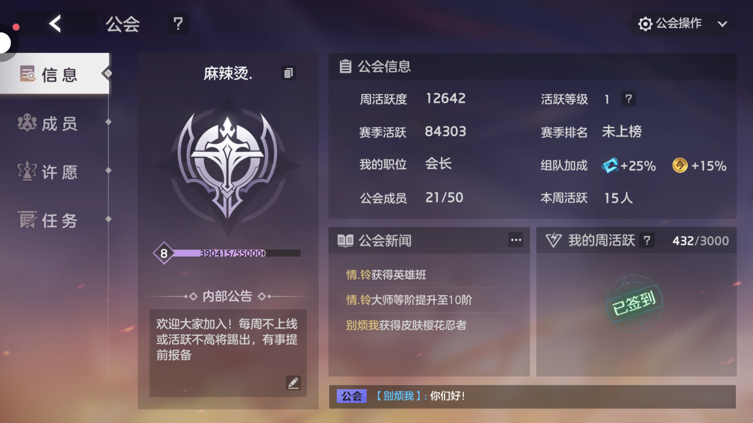
Task: Open the guild chat message bar
Action: pyautogui.click(x=532, y=396)
